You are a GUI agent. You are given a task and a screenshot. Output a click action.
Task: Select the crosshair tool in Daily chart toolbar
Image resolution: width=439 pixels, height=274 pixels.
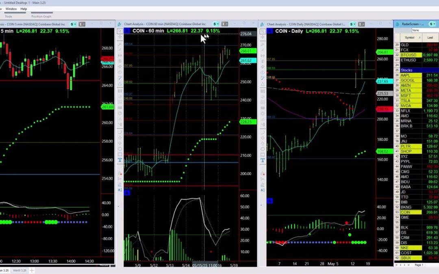coord(263,37)
